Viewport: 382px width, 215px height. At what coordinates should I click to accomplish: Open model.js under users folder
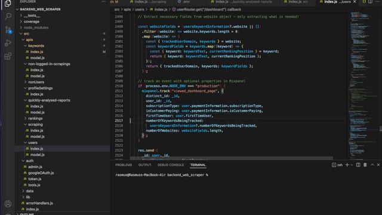[37, 155]
